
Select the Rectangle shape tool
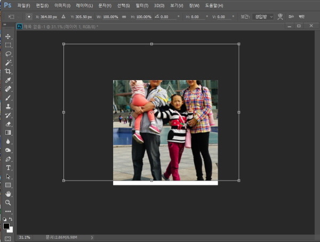tap(8, 185)
